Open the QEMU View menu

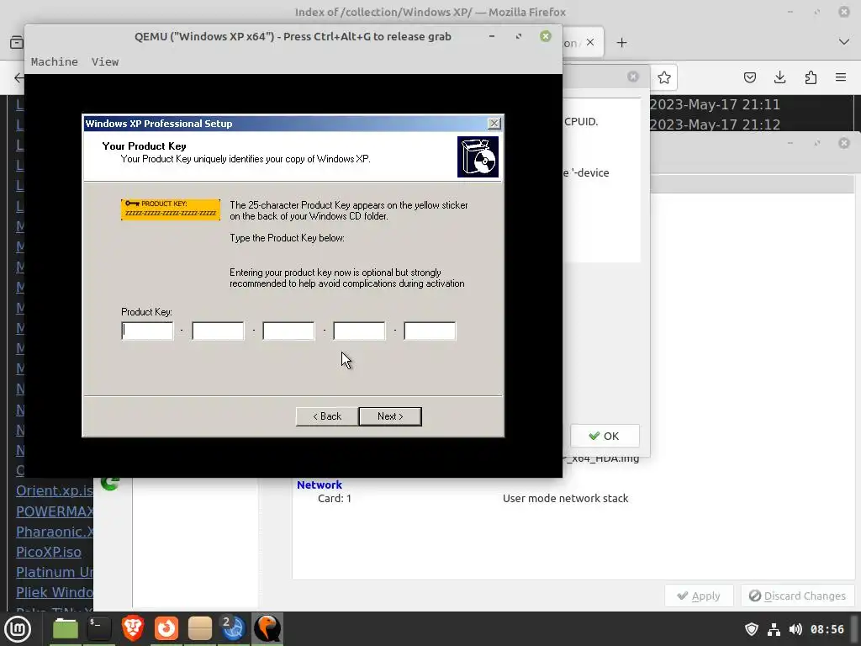pyautogui.click(x=105, y=62)
